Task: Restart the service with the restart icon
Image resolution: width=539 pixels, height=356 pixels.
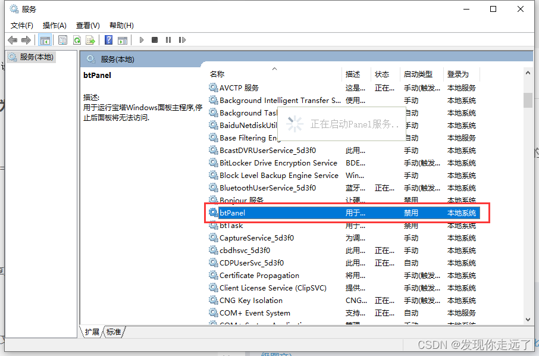Action: pos(182,40)
